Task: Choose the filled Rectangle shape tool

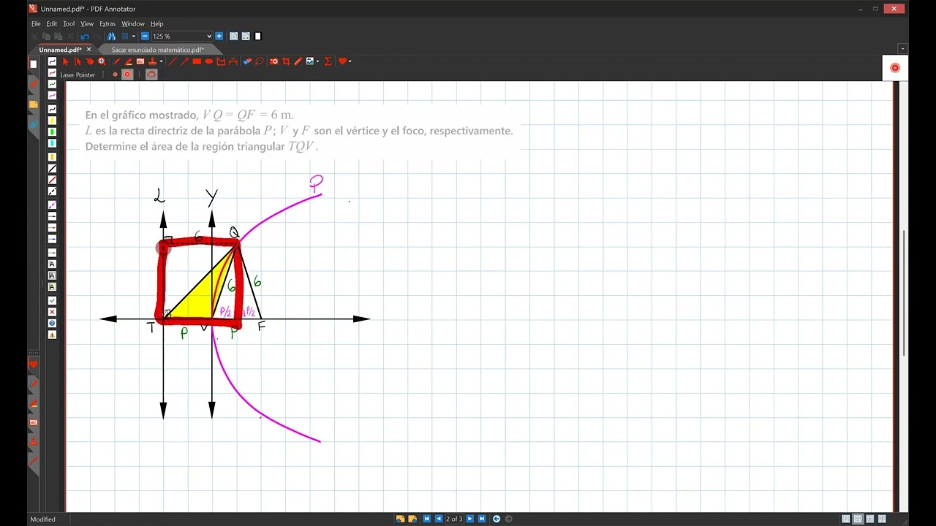Action: coord(197,61)
